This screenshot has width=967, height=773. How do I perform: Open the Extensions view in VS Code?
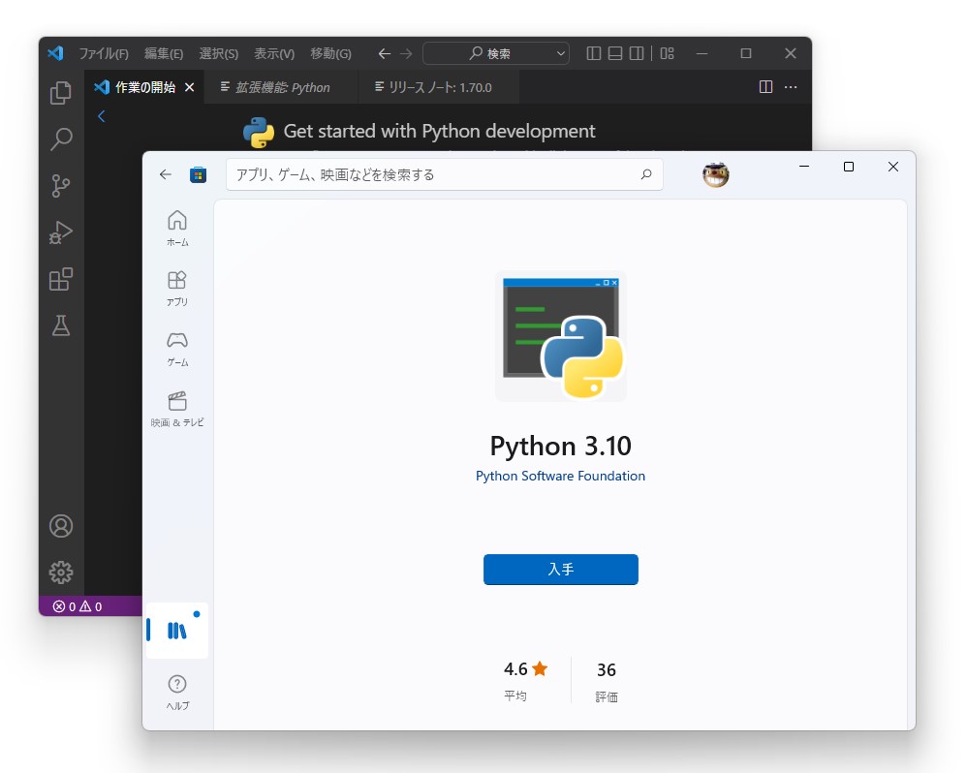click(61, 279)
